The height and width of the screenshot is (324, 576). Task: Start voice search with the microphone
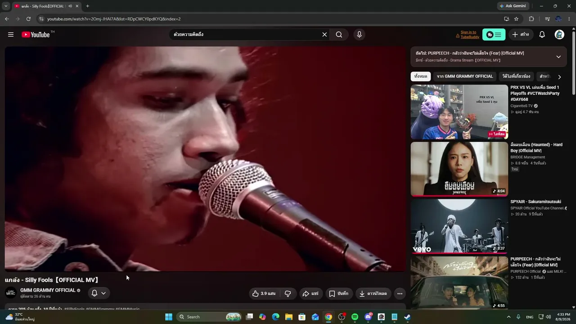coord(359,35)
